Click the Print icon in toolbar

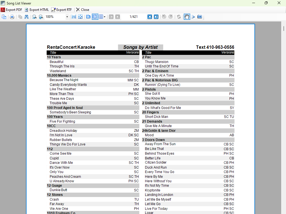tap(12, 17)
